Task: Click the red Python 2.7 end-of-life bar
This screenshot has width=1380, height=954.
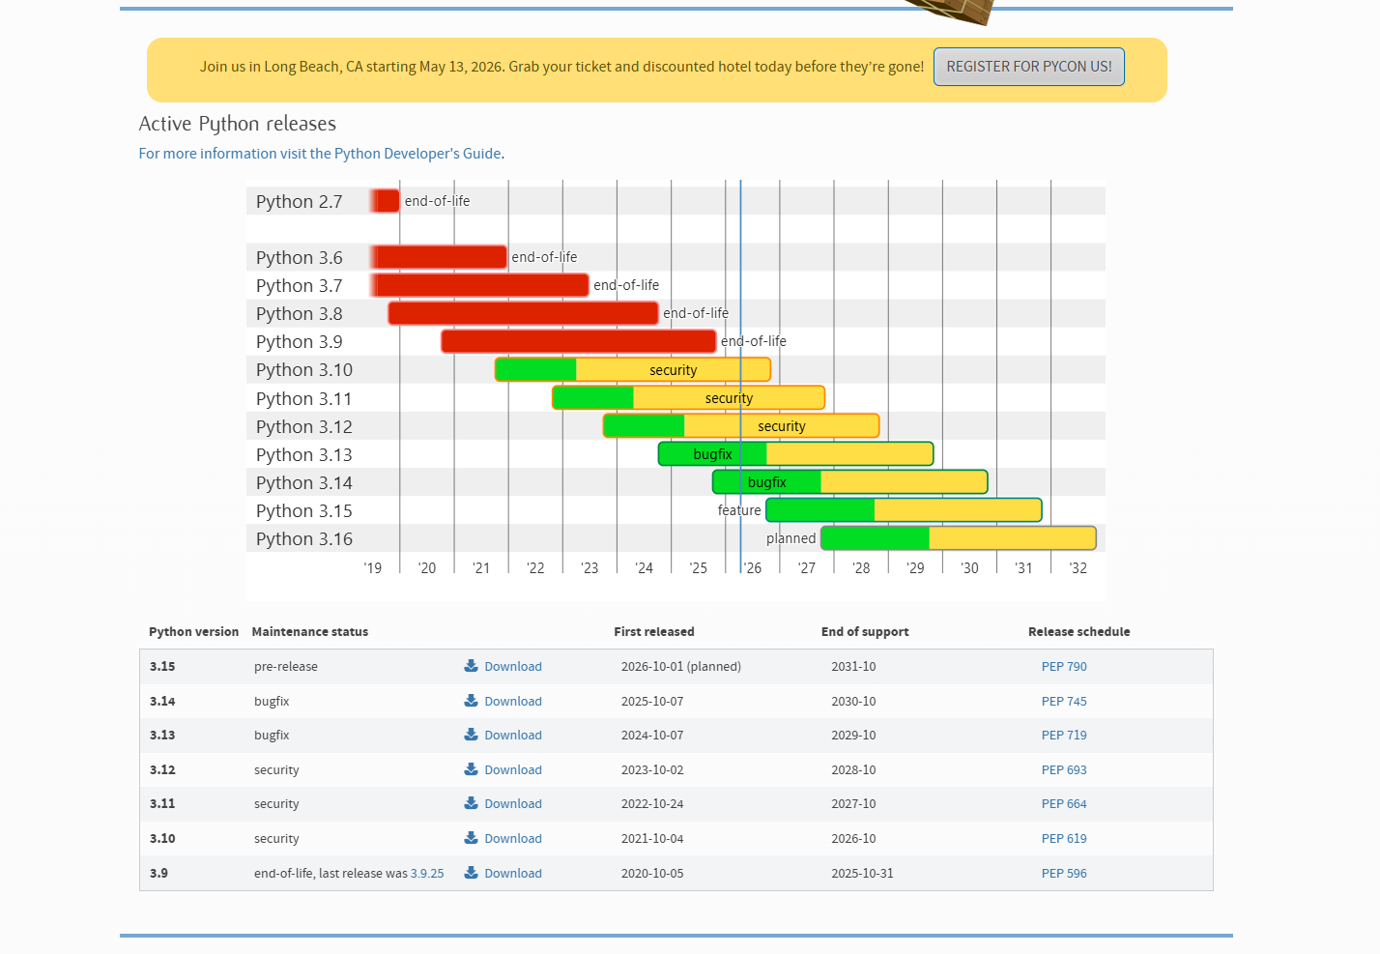Action: click(x=385, y=201)
